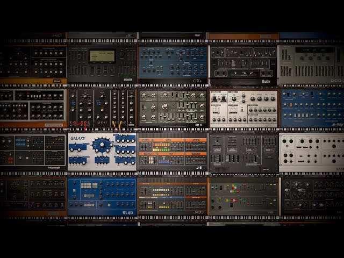Viewport: 344px width, 258px height.
Task: Open the white SAM synth panel
Action: (x=312, y=152)
